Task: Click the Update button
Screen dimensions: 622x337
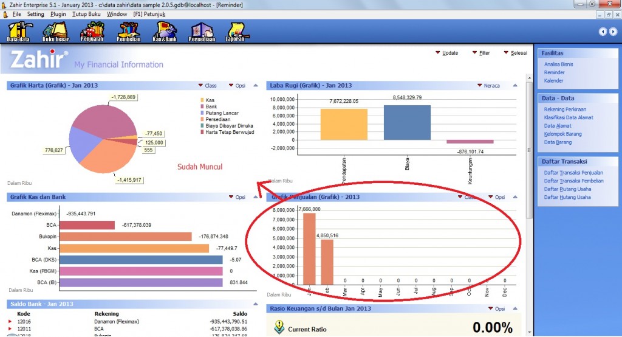Action: (446, 53)
